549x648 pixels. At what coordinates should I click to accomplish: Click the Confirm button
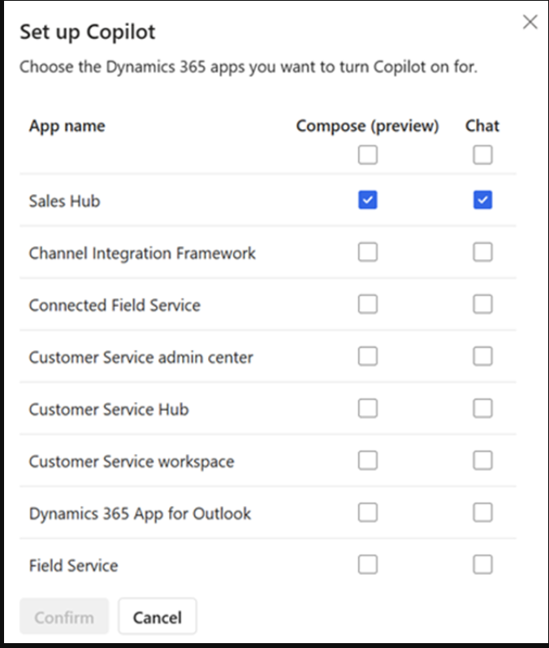[64, 617]
